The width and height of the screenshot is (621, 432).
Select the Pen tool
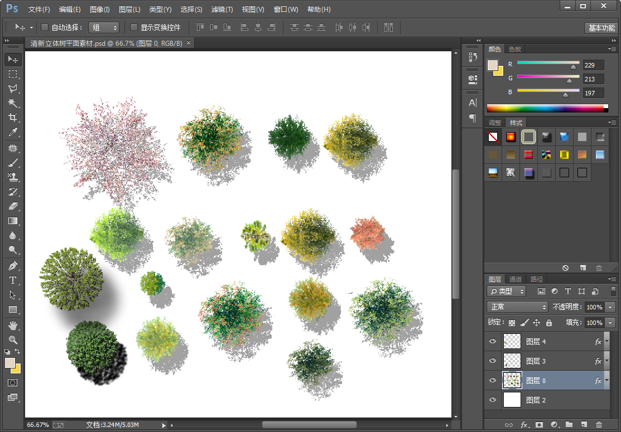point(13,265)
